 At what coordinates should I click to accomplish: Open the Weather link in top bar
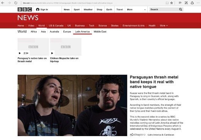[88, 10]
